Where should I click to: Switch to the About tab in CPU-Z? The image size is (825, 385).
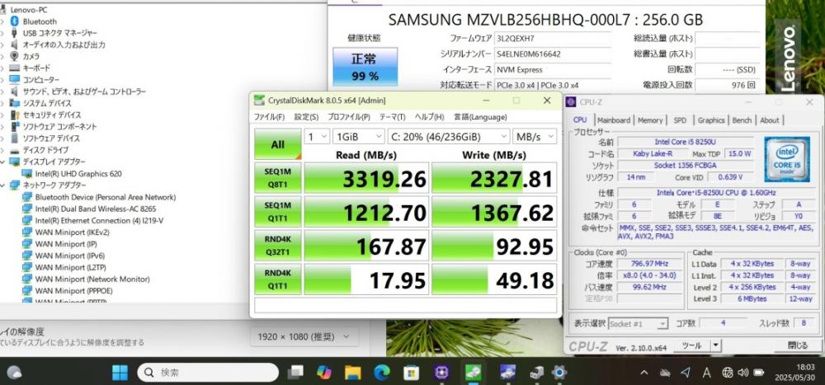point(769,120)
